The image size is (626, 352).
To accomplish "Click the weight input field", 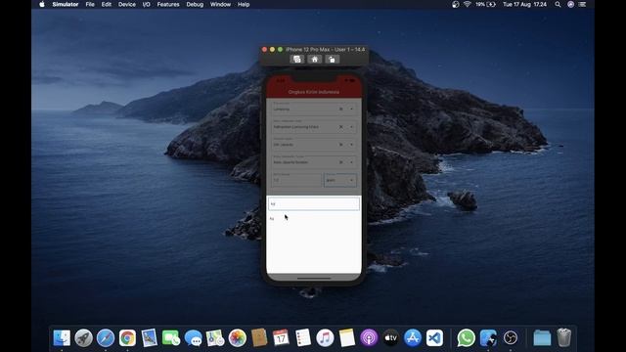I will point(296,180).
